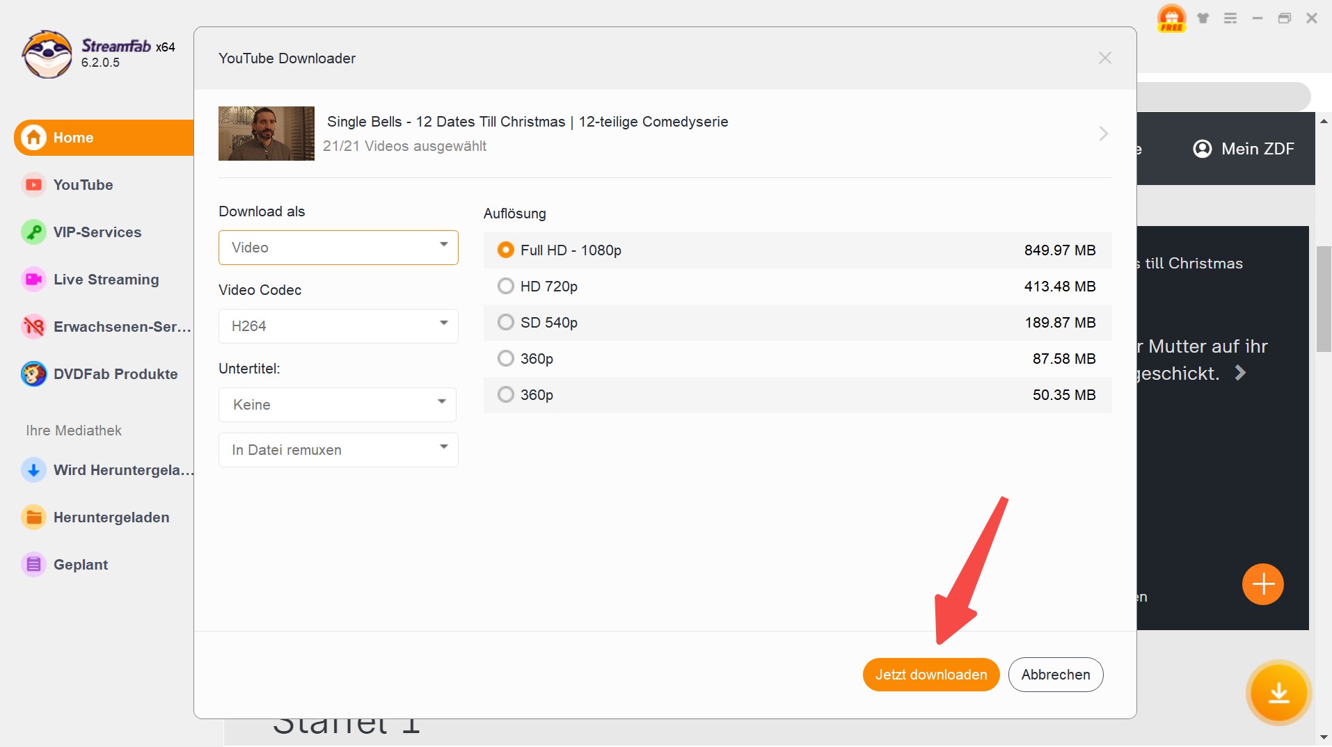Close the YouTube Downloader dialog
Screen dimensions: 1332x747
(1104, 58)
